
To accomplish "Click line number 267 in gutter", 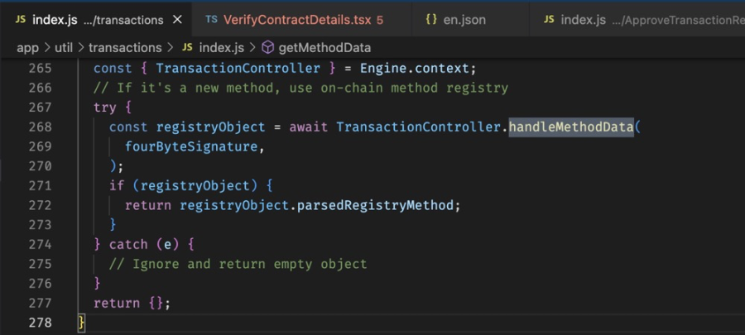I will pyautogui.click(x=41, y=108).
